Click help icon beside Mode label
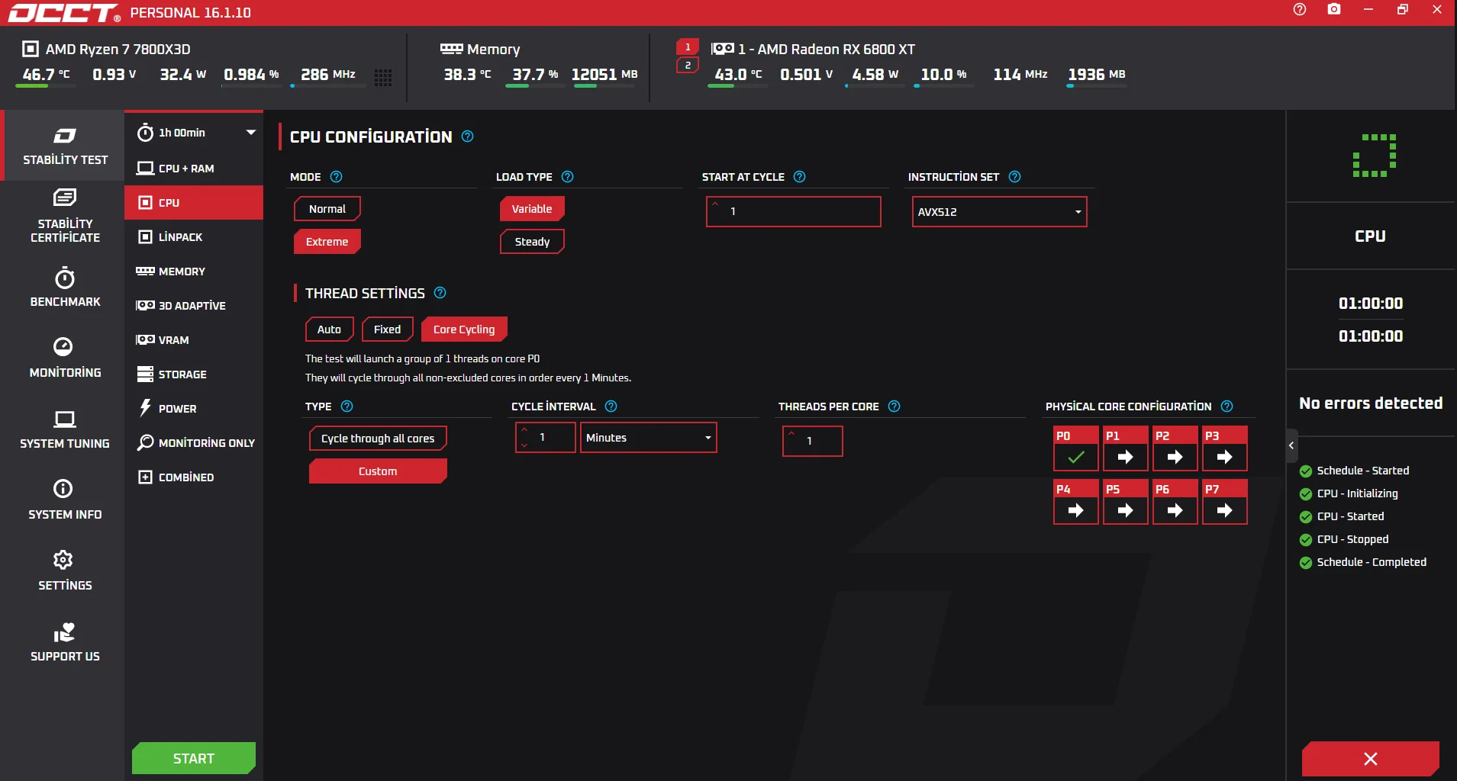The image size is (1457, 781). [336, 177]
